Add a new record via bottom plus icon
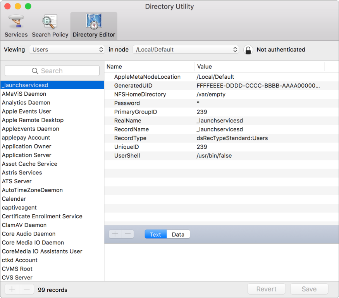 click(x=12, y=289)
